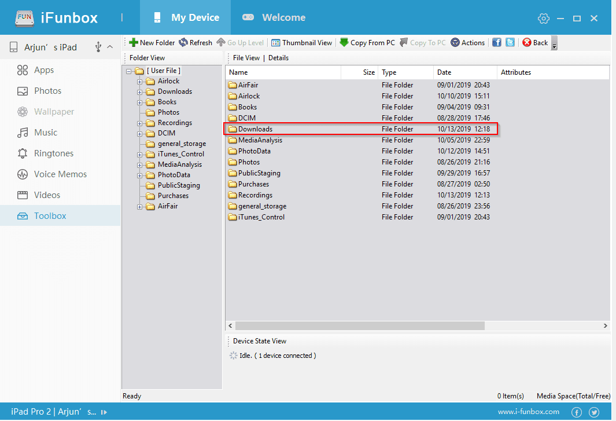The width and height of the screenshot is (616, 421).
Task: Select Purchases in the folder tree
Action: pos(173,196)
